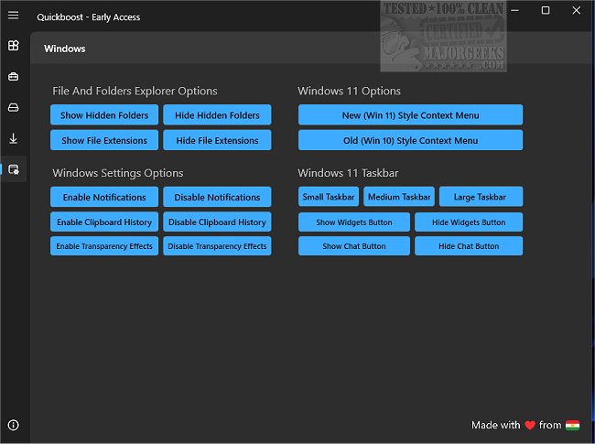This screenshot has width=595, height=444.
Task: Minimize the Quickboost window
Action: coord(514,10)
